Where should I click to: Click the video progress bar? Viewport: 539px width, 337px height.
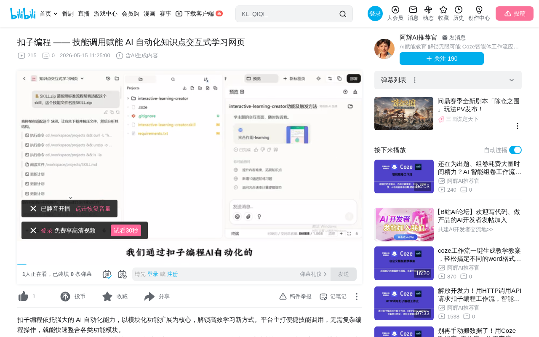click(x=189, y=264)
